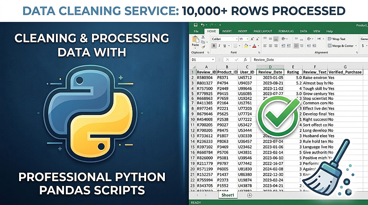Toggle Bold formatting
Screen dimensions: 368x205
[x=214, y=46]
